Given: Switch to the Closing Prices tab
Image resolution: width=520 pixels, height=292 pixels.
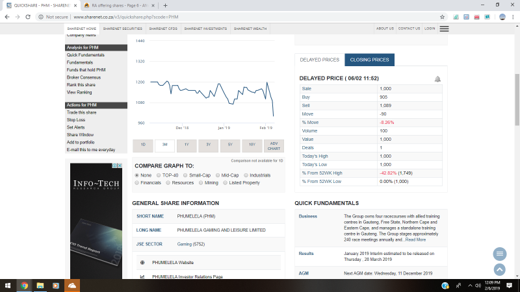Looking at the screenshot, I should click(x=369, y=60).
